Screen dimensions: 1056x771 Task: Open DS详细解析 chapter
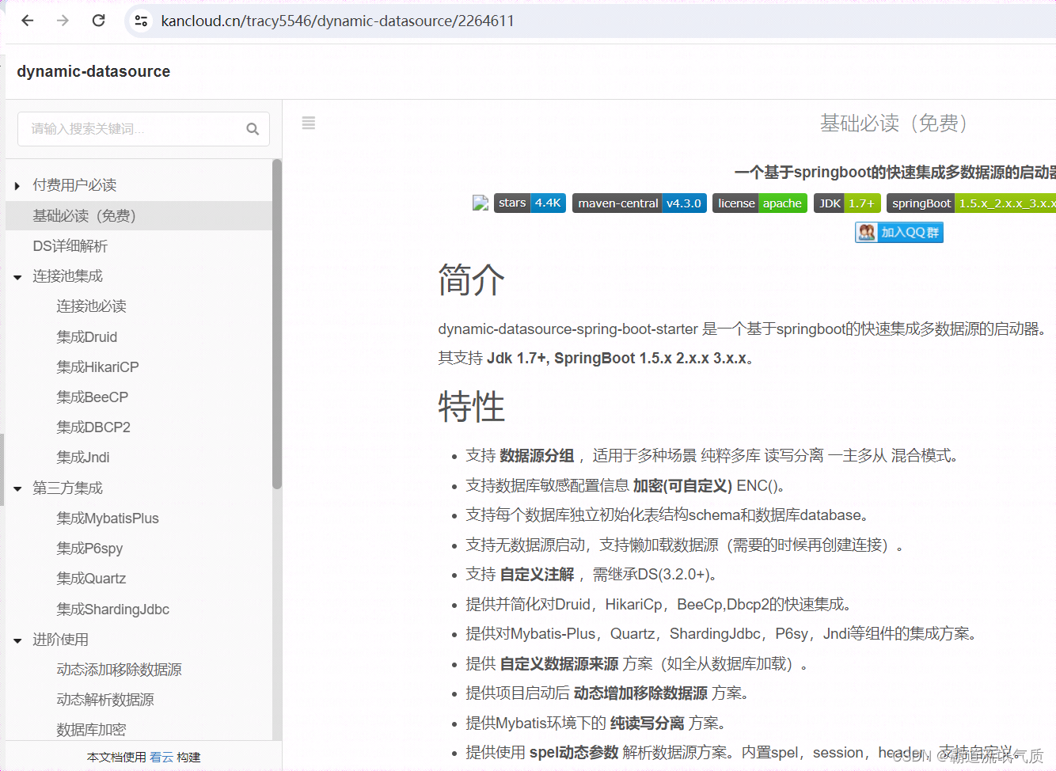point(70,246)
